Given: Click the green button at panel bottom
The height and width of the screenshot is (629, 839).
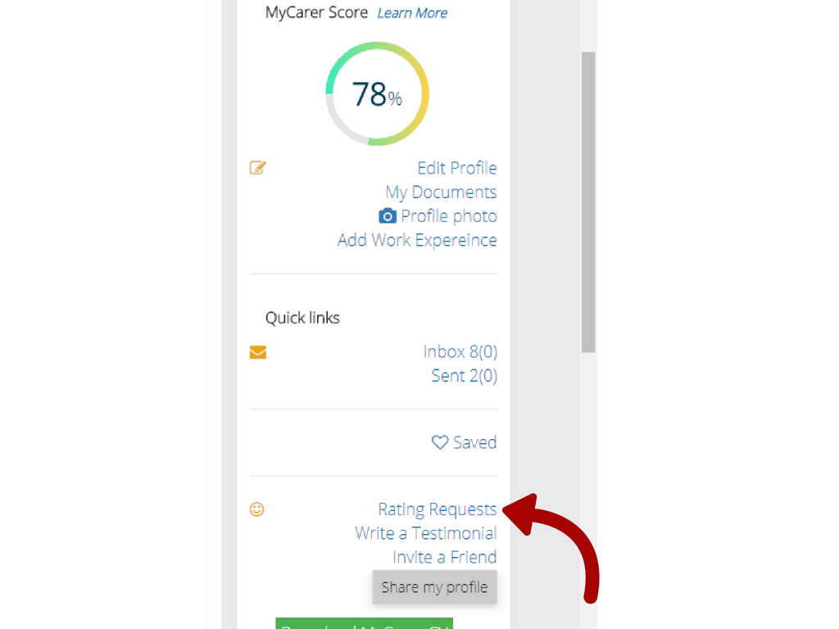Looking at the screenshot, I should [365, 623].
